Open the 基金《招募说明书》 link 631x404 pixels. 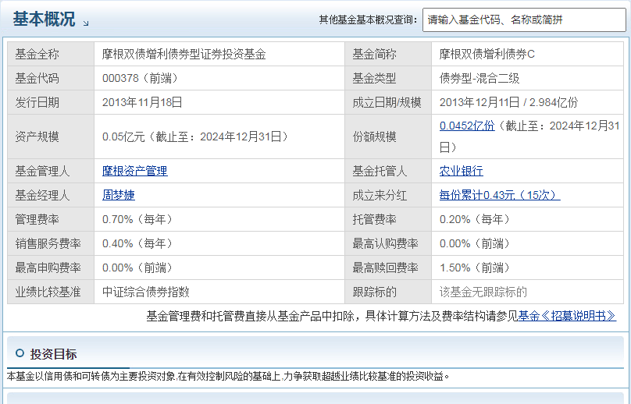(x=567, y=316)
